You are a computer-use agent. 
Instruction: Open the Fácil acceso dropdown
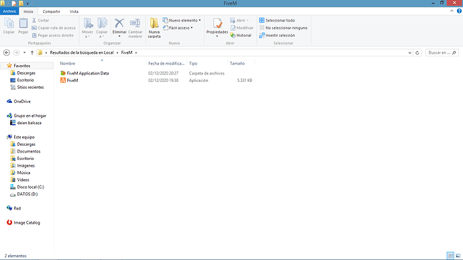click(192, 28)
